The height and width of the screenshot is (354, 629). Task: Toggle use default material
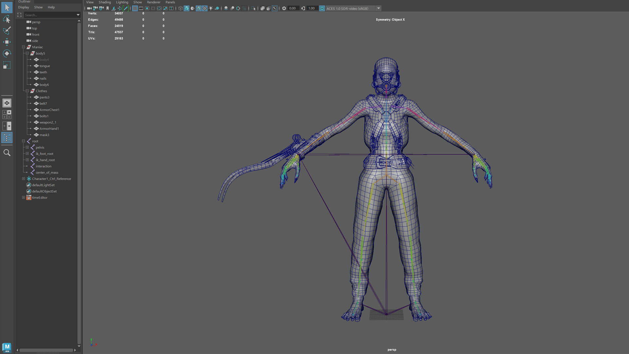pos(193,8)
